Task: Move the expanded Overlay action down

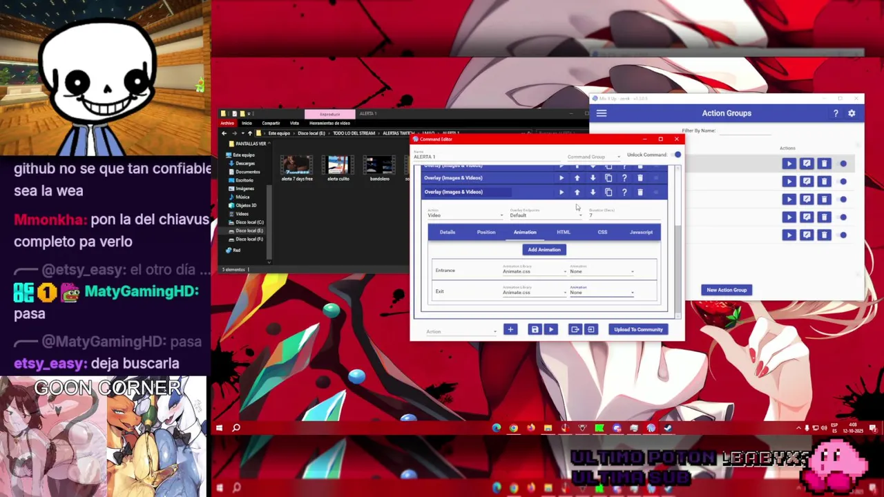Action: click(x=593, y=192)
